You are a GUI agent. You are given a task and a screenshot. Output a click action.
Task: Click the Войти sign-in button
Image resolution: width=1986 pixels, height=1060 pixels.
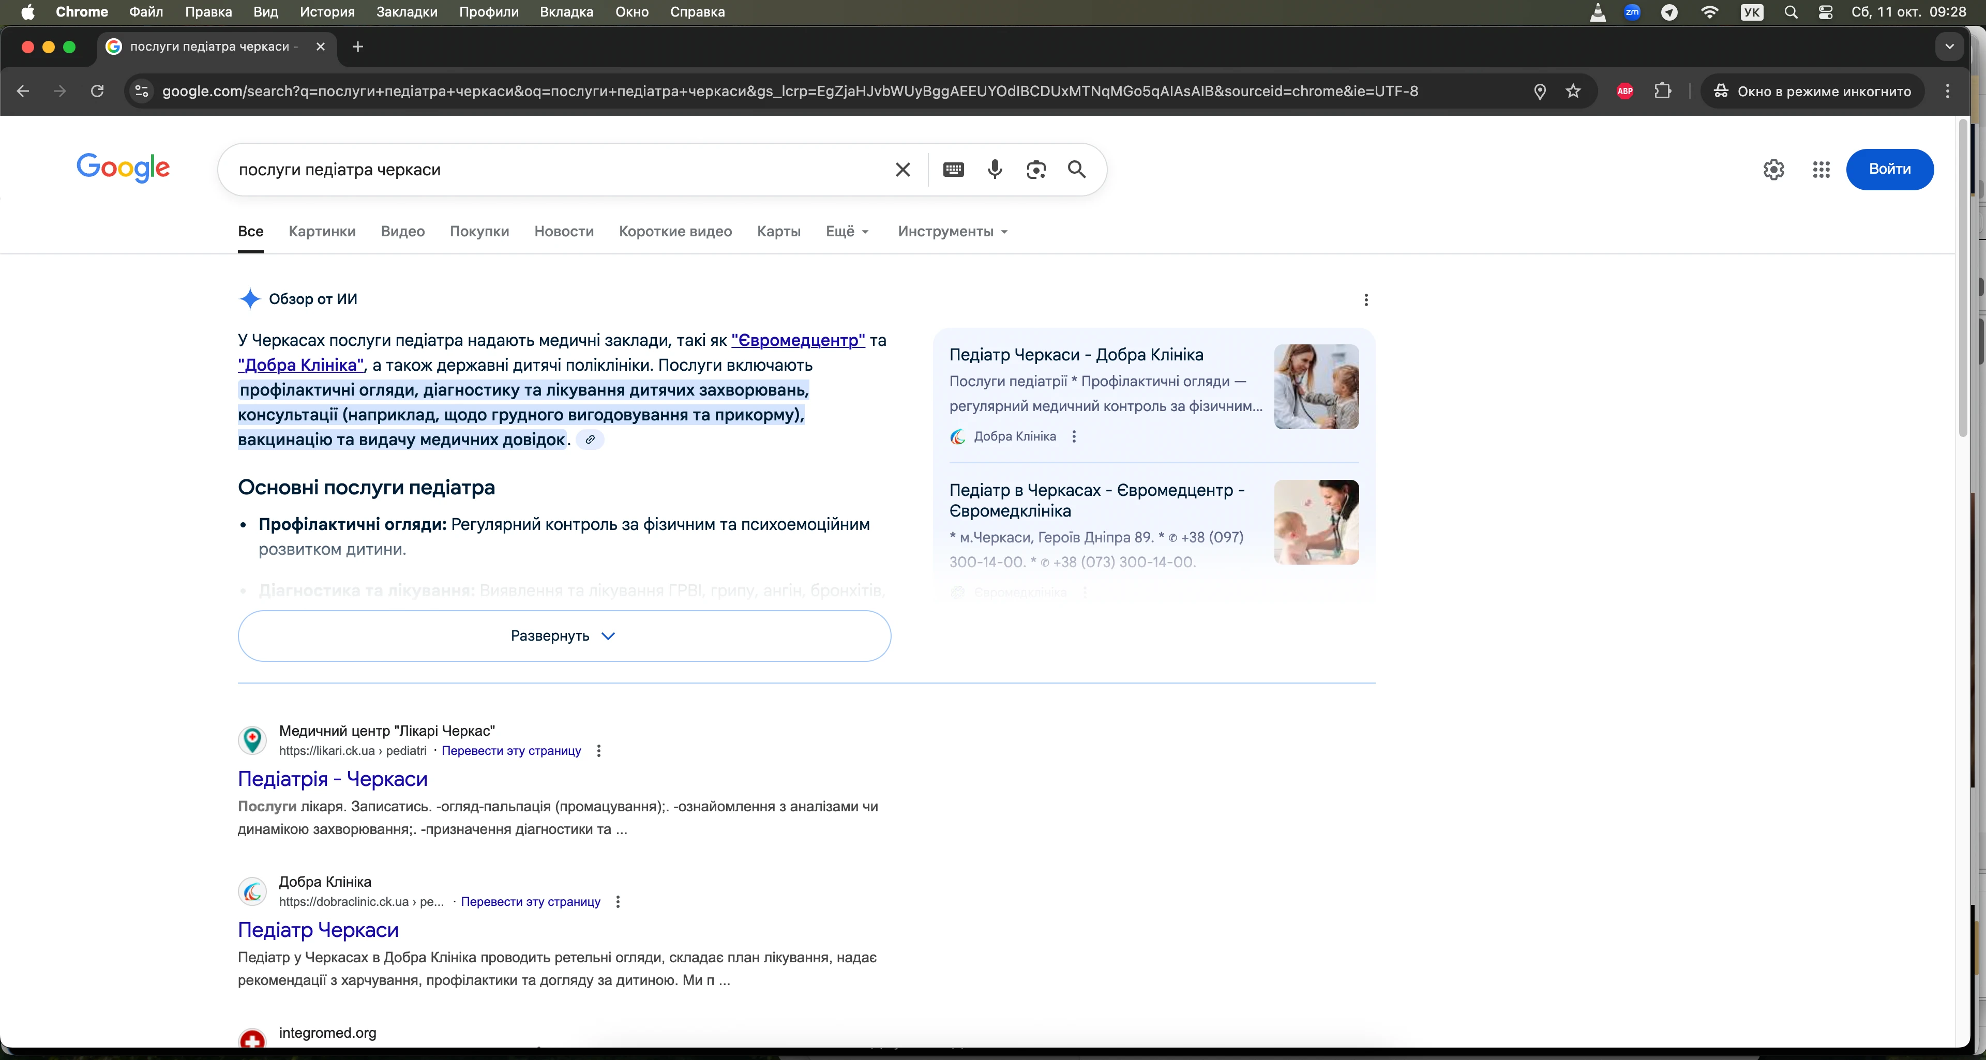(1889, 170)
